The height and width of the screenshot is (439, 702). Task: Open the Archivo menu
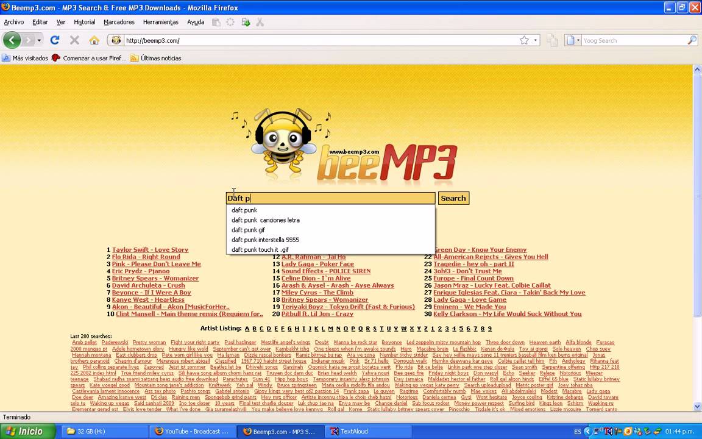pyautogui.click(x=14, y=22)
